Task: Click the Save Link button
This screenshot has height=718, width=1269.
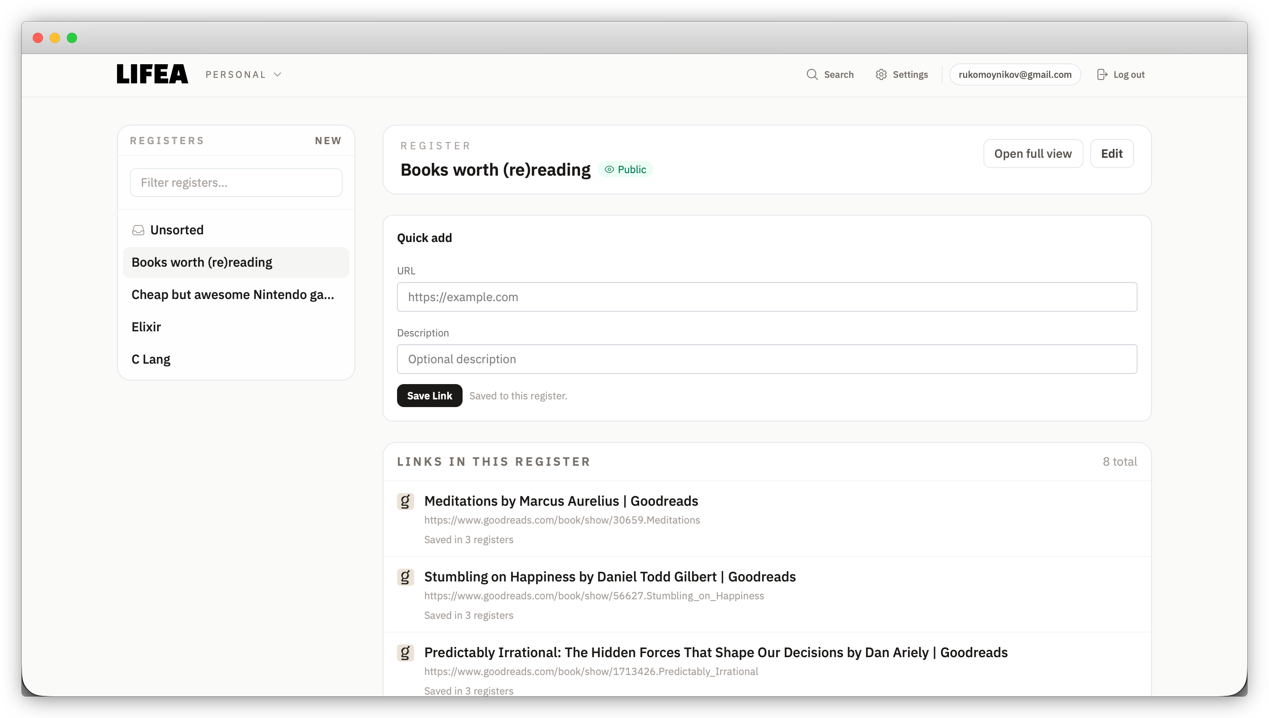Action: point(429,396)
